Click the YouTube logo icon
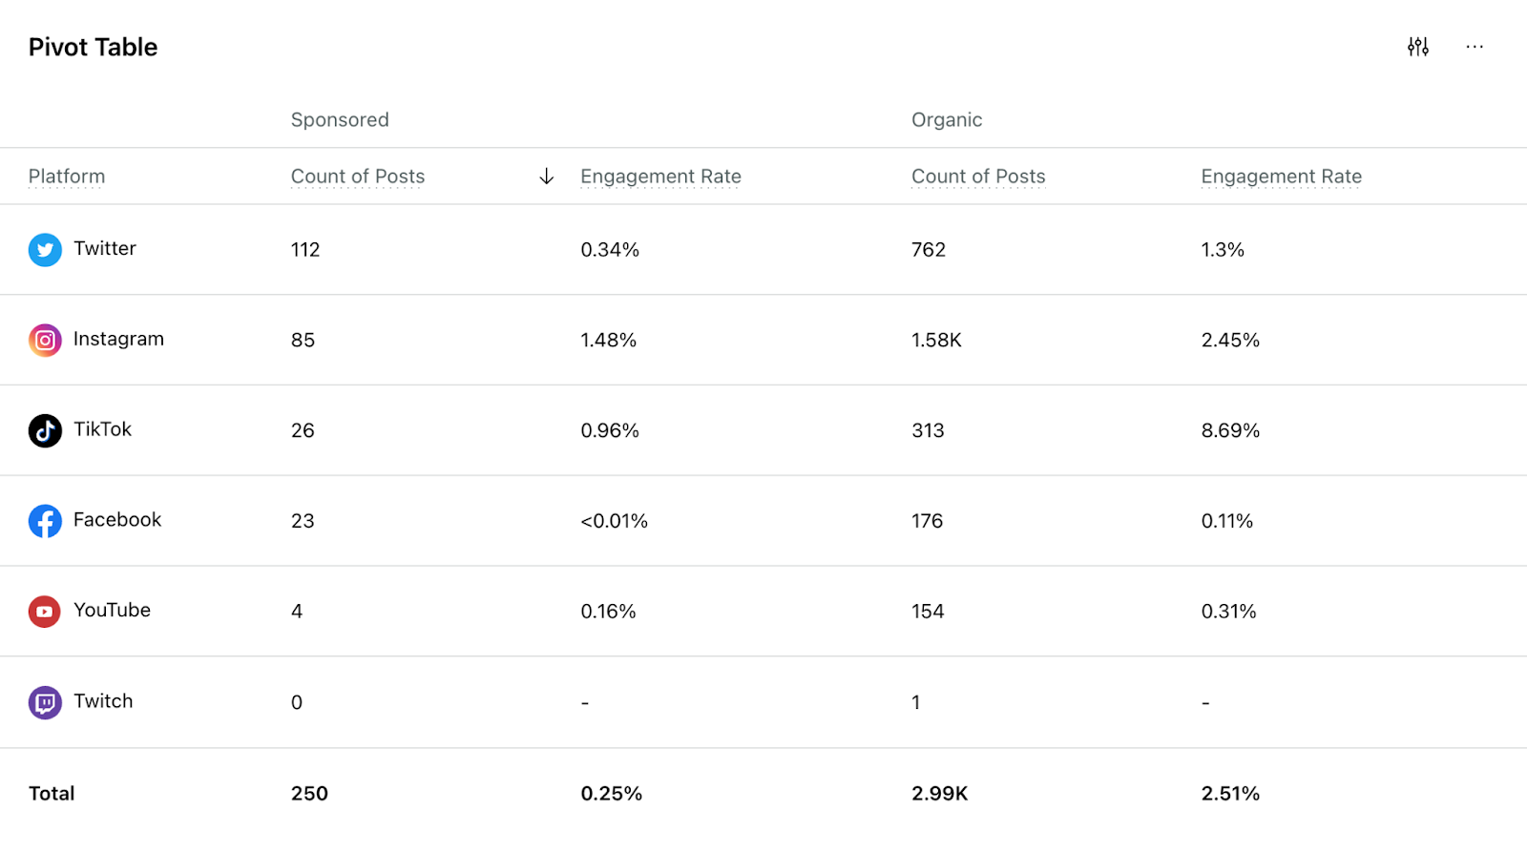This screenshot has width=1527, height=853. point(45,612)
